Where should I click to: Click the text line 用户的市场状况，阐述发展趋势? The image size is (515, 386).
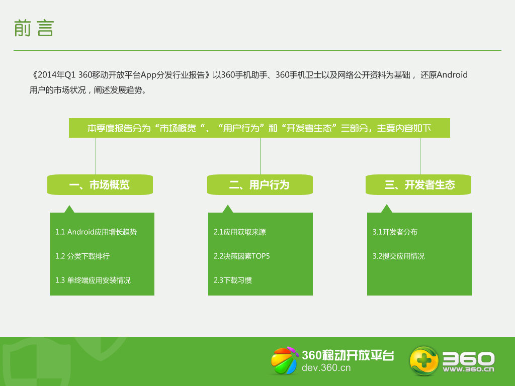coord(88,90)
